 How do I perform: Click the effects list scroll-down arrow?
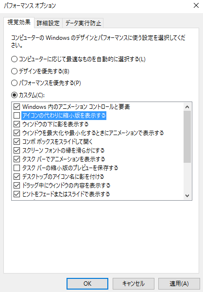click(x=187, y=195)
